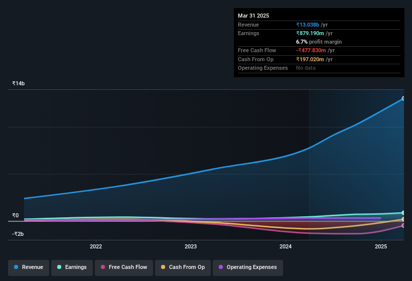Click the Mar 31 2025 tooltip date

[x=253, y=16]
